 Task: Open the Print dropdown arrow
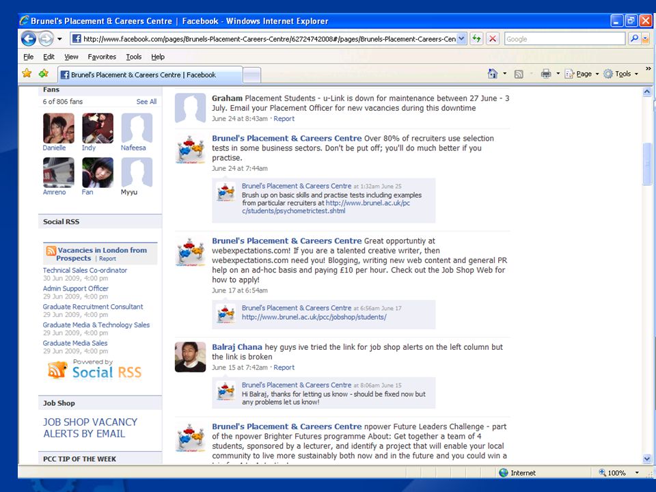click(558, 74)
